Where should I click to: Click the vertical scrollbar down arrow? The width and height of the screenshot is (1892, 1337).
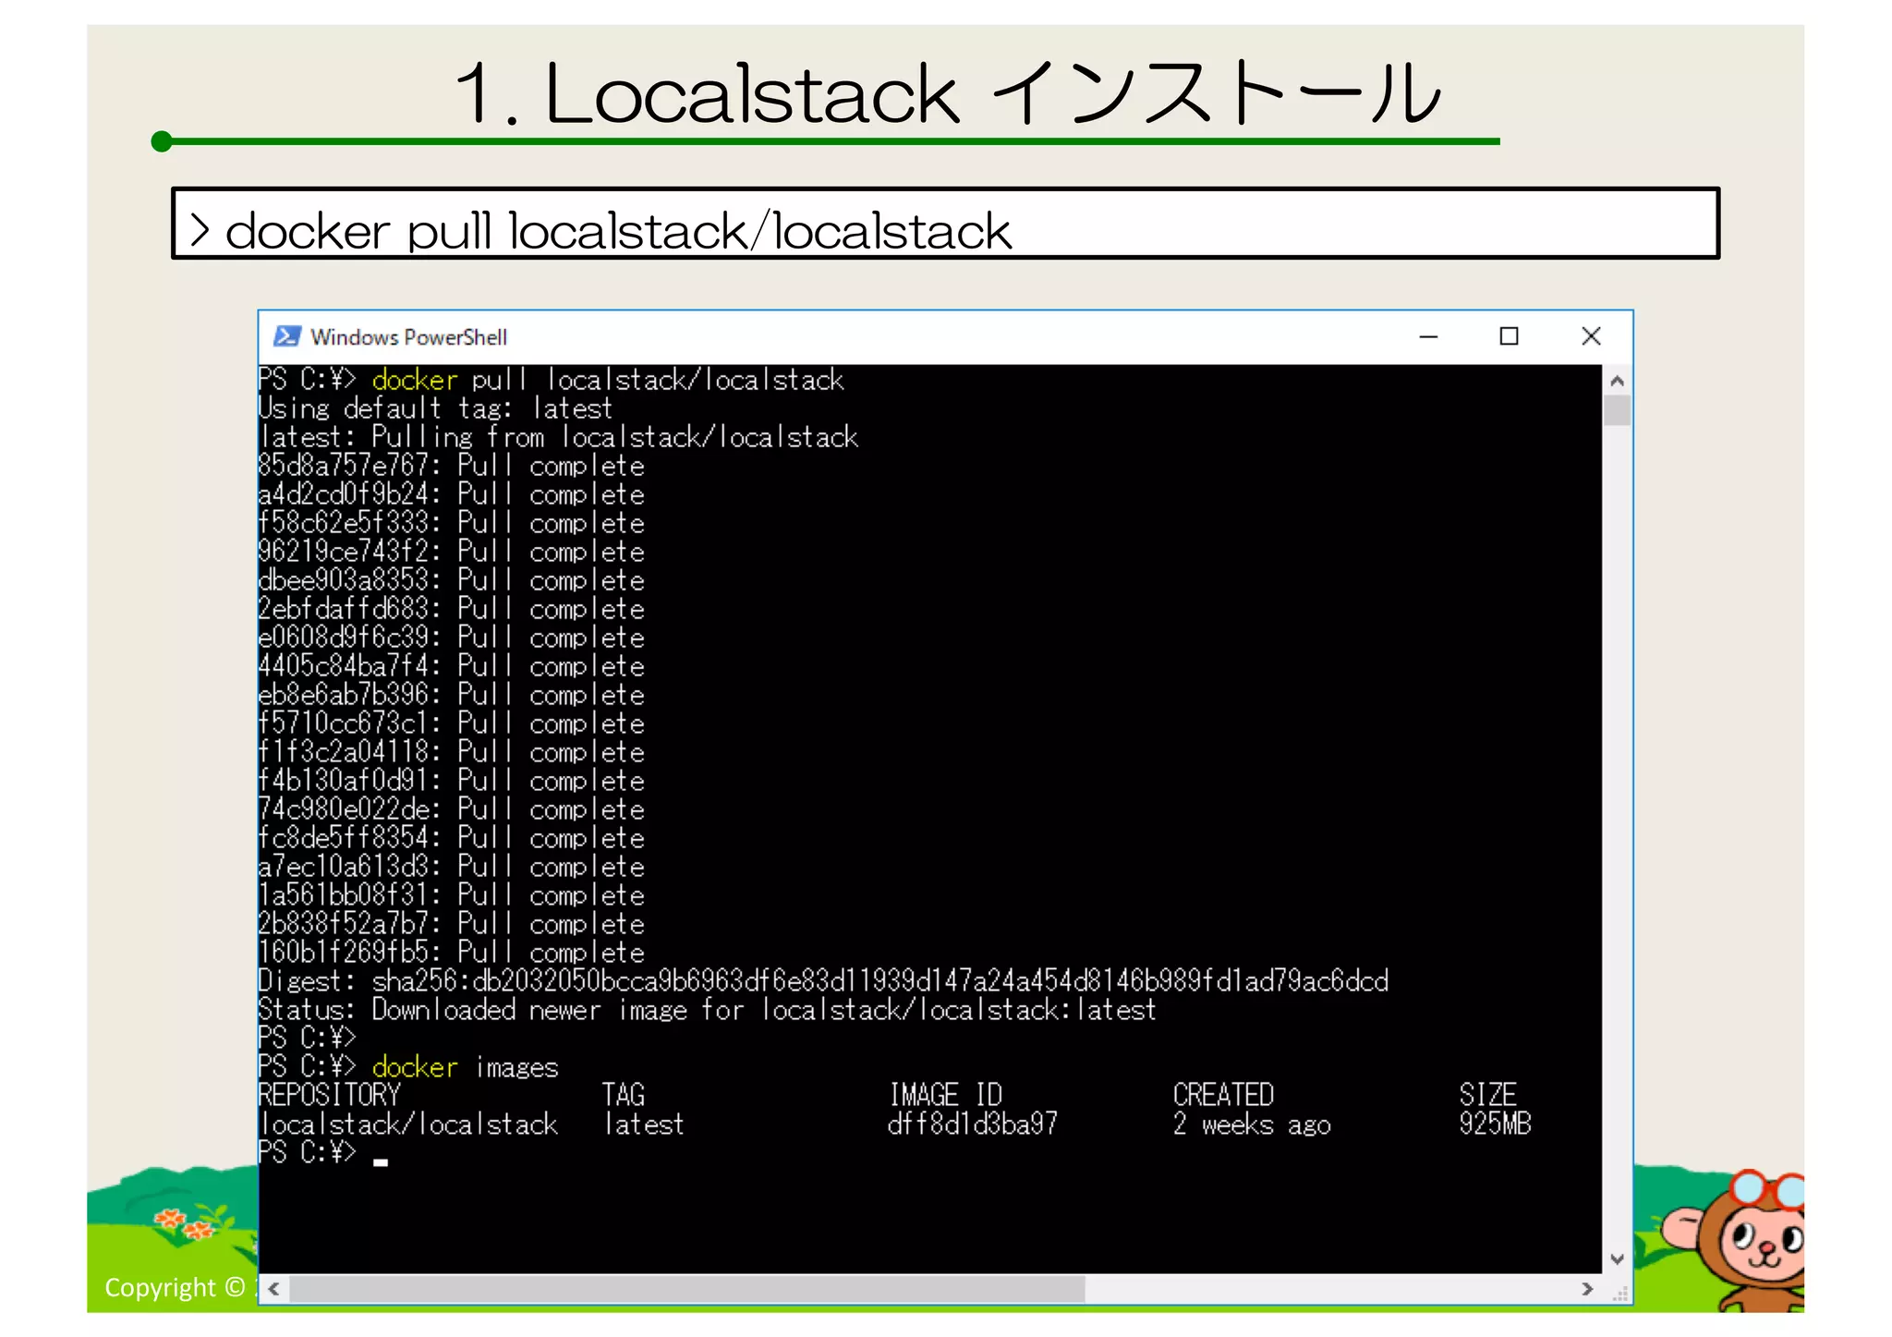[1617, 1258]
